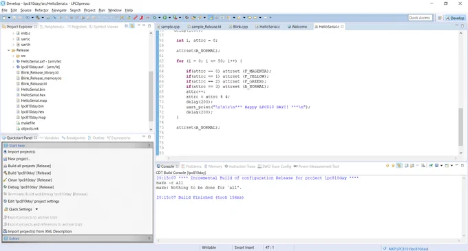Switch to the Welcome tab
Viewport: 468px width, 251px height.
point(297,27)
